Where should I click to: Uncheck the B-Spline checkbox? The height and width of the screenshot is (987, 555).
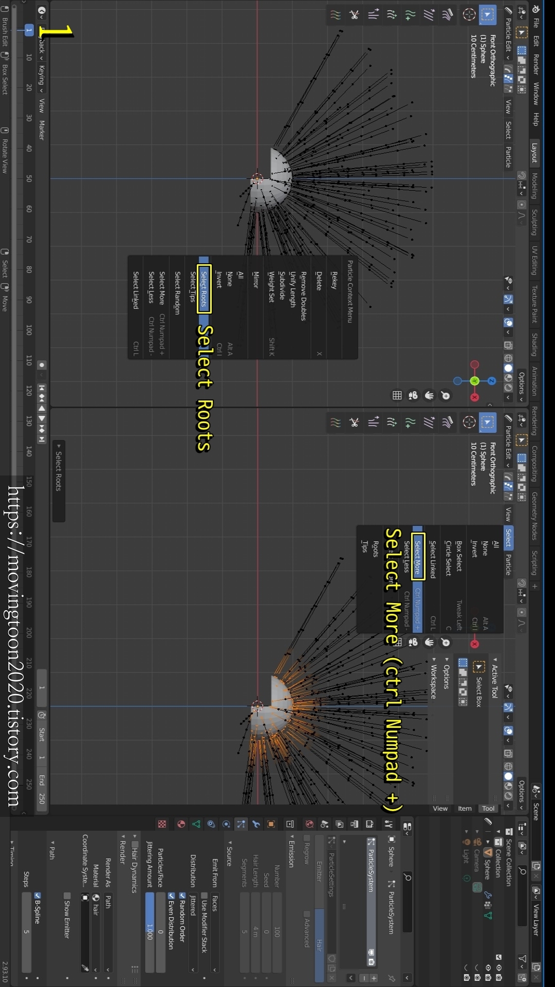pos(38,895)
